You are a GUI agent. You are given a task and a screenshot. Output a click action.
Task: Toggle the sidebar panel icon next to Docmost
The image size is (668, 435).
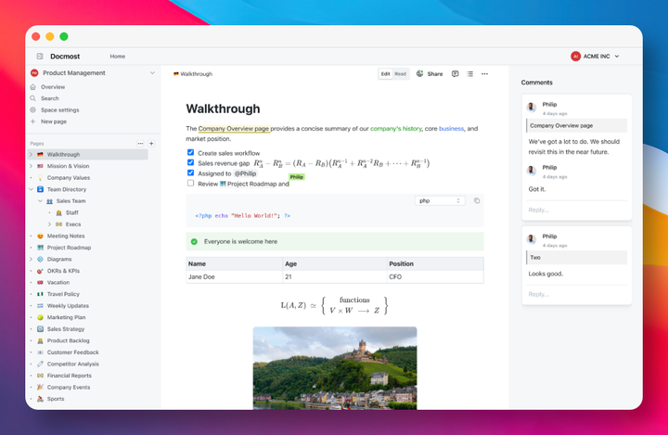tap(40, 57)
